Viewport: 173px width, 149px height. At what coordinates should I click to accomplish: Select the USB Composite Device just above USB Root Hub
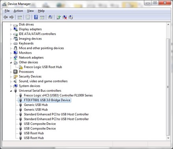coord(40,129)
